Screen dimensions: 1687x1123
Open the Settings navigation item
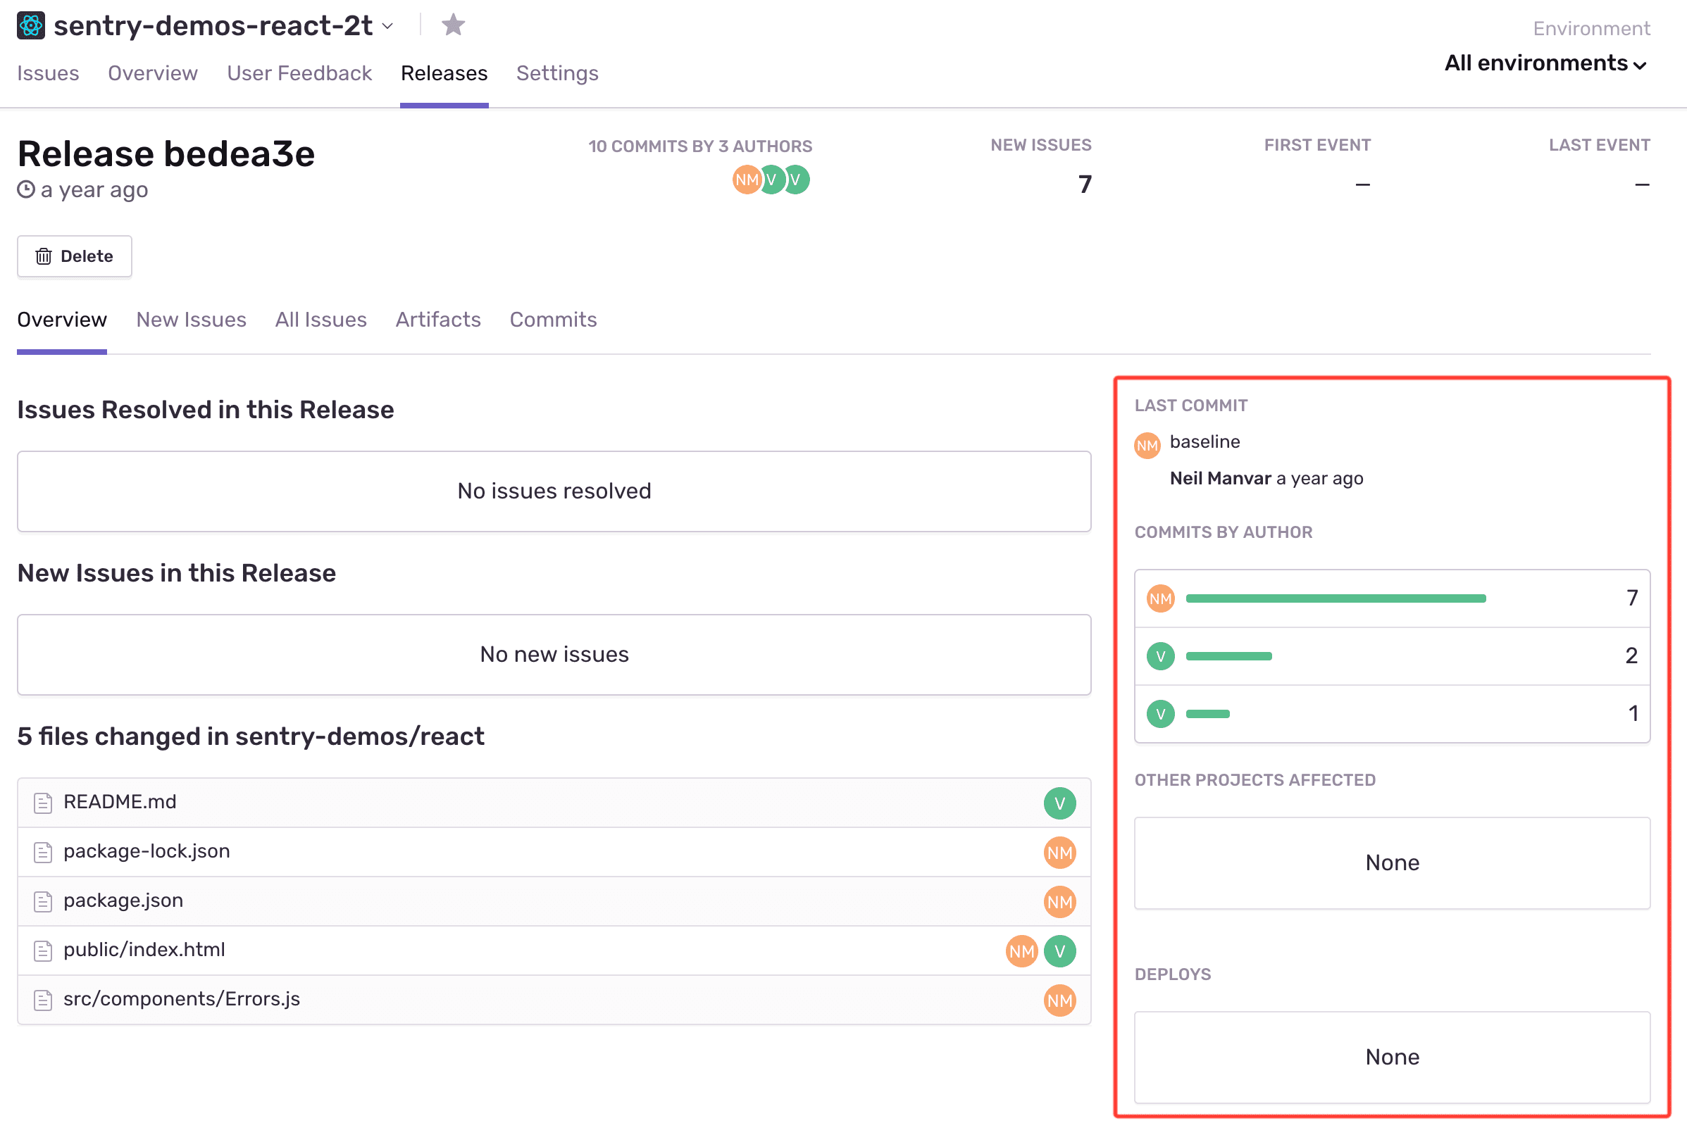point(556,73)
